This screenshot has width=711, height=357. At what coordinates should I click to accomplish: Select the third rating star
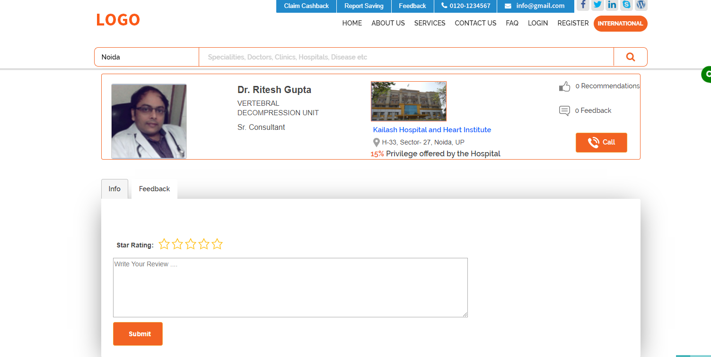point(191,244)
